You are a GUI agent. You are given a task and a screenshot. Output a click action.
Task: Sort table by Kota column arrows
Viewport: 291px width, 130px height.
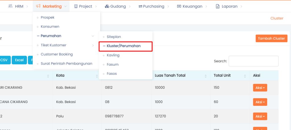[96, 76]
